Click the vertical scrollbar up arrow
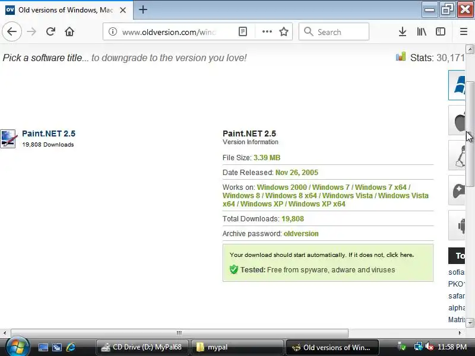475x356 pixels. 470,49
